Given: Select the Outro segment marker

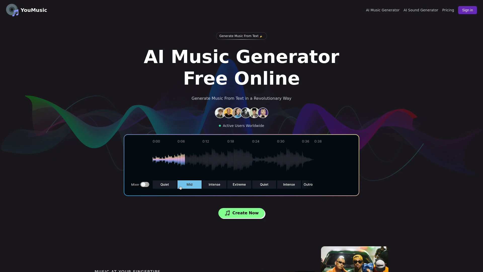Looking at the screenshot, I should click(308, 184).
